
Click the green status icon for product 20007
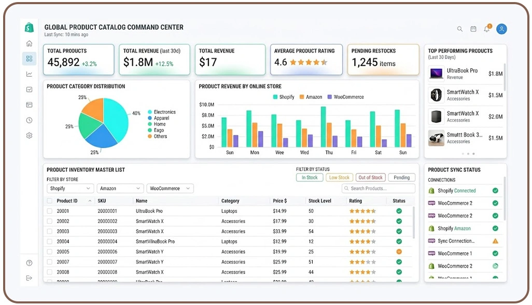[x=399, y=262]
